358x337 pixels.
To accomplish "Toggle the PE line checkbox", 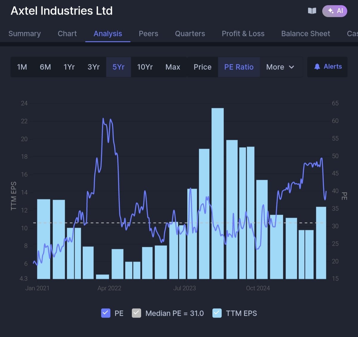I will click(106, 313).
